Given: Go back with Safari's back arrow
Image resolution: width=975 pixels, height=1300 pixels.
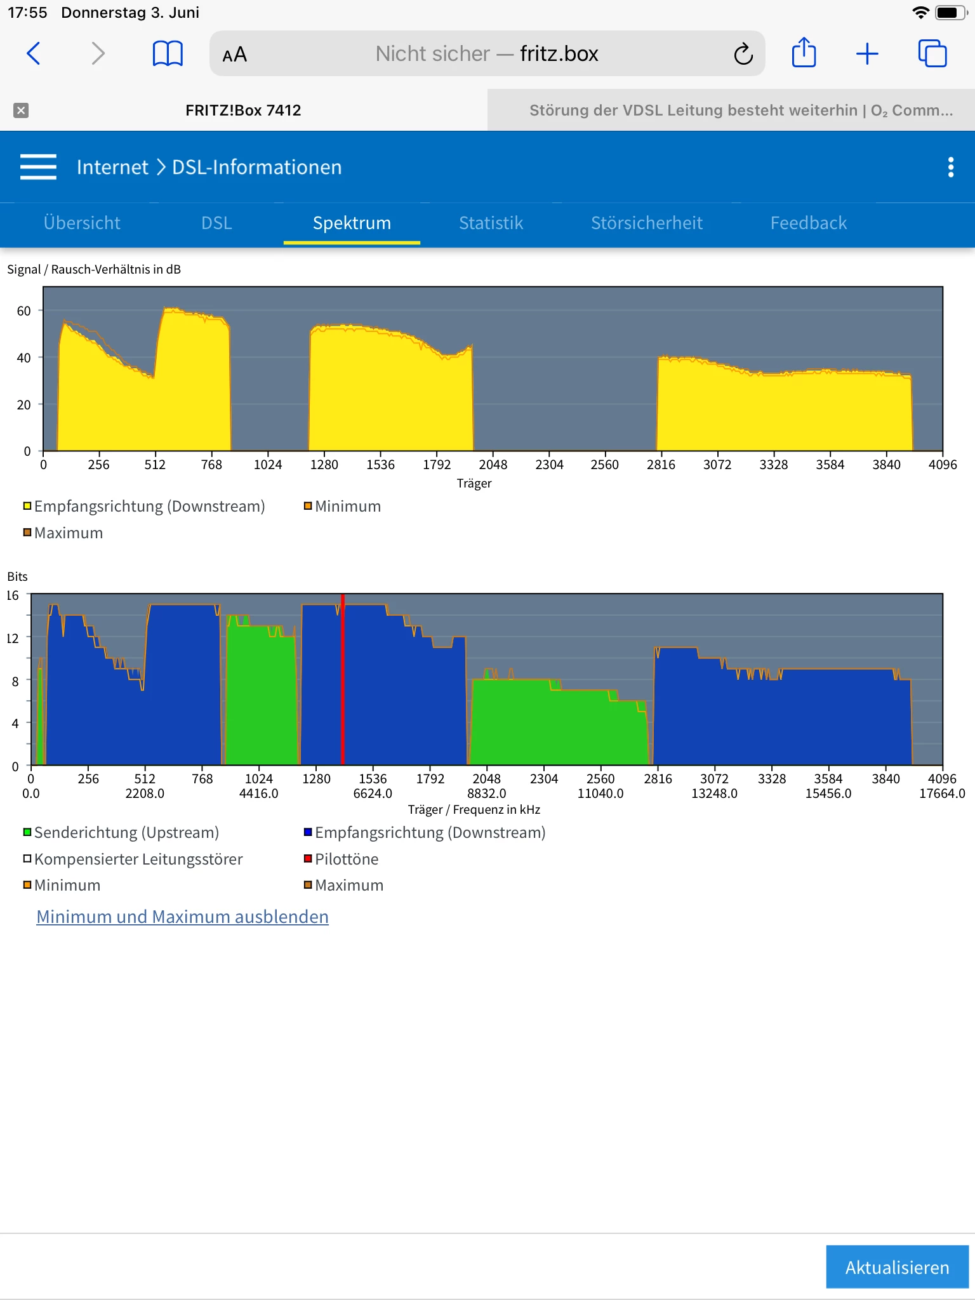Looking at the screenshot, I should click(34, 54).
